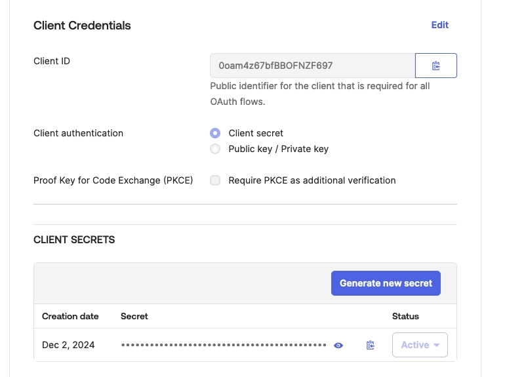Copy the Client ID to clipboard
This screenshot has height=377, width=505.
click(435, 66)
